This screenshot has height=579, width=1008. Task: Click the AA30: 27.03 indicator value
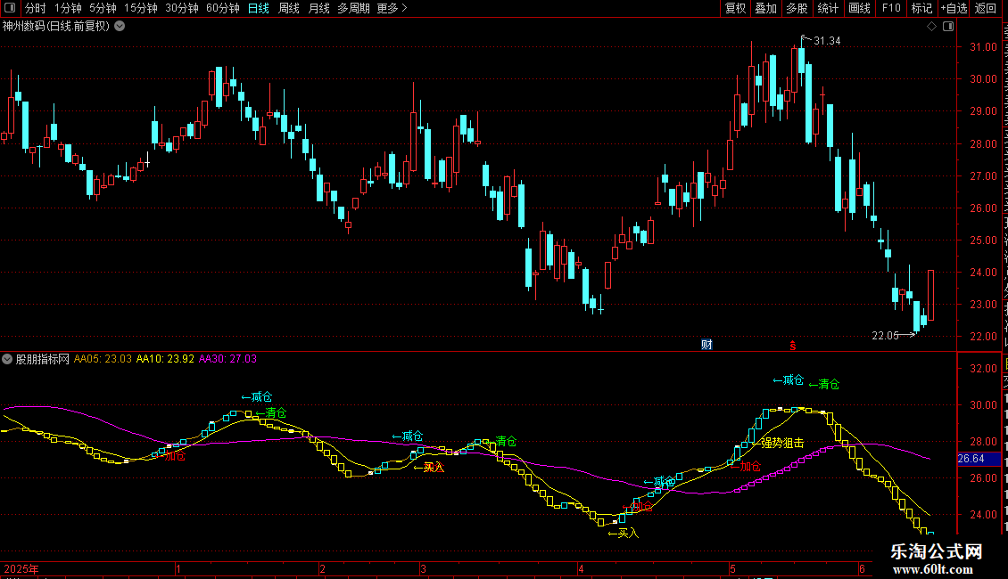(x=227, y=359)
